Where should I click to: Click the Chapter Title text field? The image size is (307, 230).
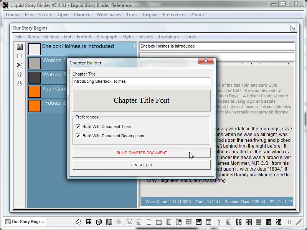[x=141, y=81]
